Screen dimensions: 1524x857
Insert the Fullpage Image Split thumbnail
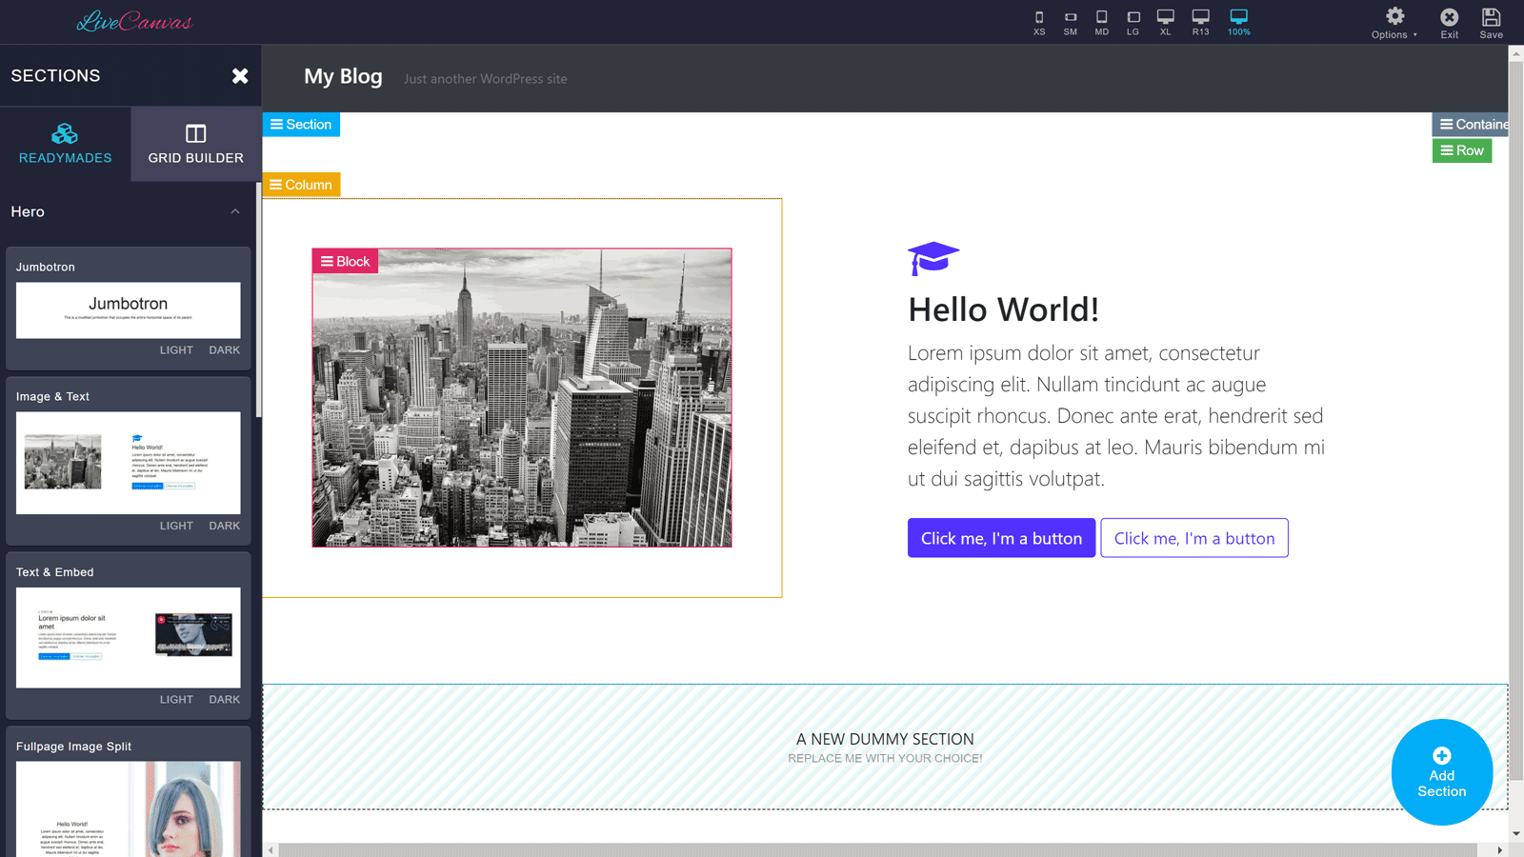point(129,808)
